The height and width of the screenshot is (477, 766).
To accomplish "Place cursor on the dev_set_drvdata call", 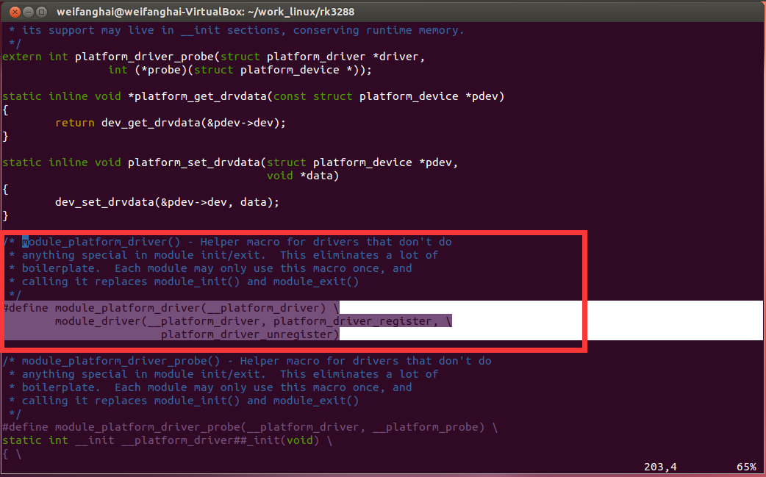I will point(105,202).
